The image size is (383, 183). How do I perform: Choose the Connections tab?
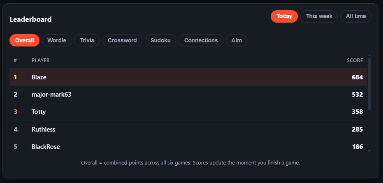[x=201, y=40]
